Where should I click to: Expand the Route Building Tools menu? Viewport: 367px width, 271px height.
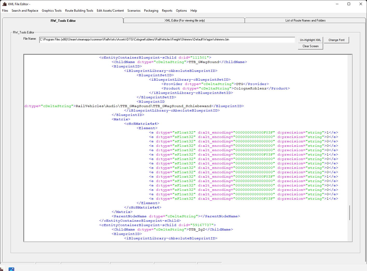tap(79, 11)
